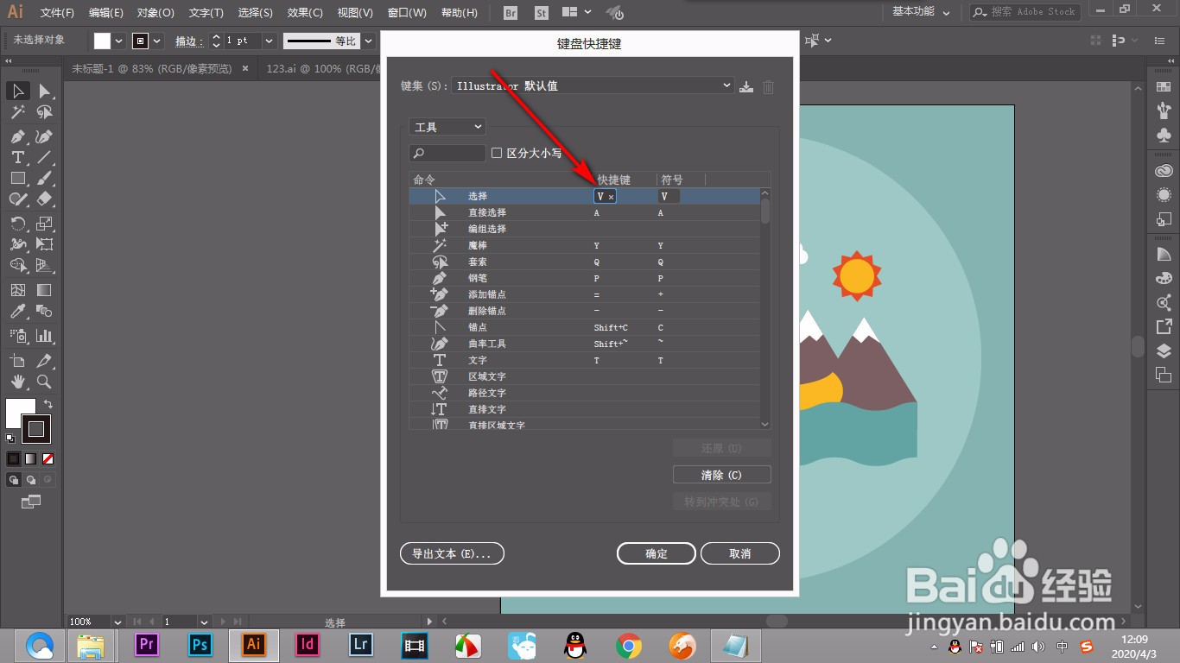
Task: Select the Curvature tool (曲率工具) row
Action: point(585,344)
